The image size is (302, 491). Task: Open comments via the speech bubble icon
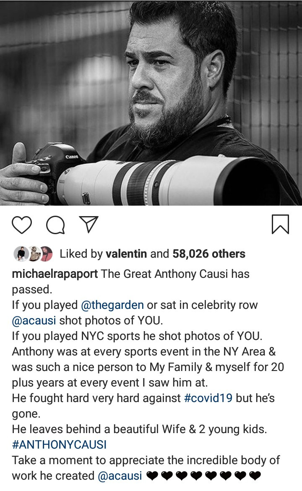55,225
